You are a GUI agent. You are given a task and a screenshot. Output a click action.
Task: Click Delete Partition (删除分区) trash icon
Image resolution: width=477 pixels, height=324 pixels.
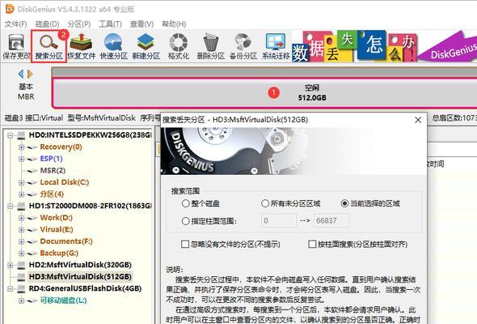[x=211, y=46]
